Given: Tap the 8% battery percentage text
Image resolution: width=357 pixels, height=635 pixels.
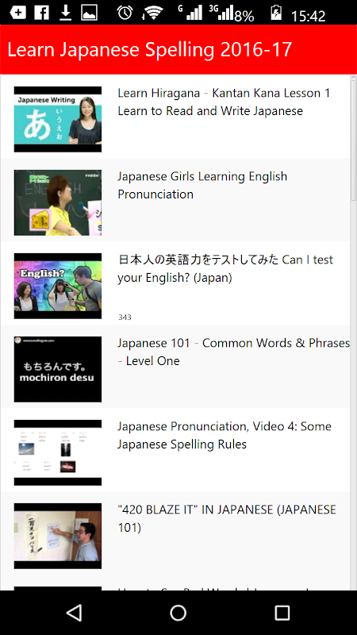Looking at the screenshot, I should pos(244,16).
